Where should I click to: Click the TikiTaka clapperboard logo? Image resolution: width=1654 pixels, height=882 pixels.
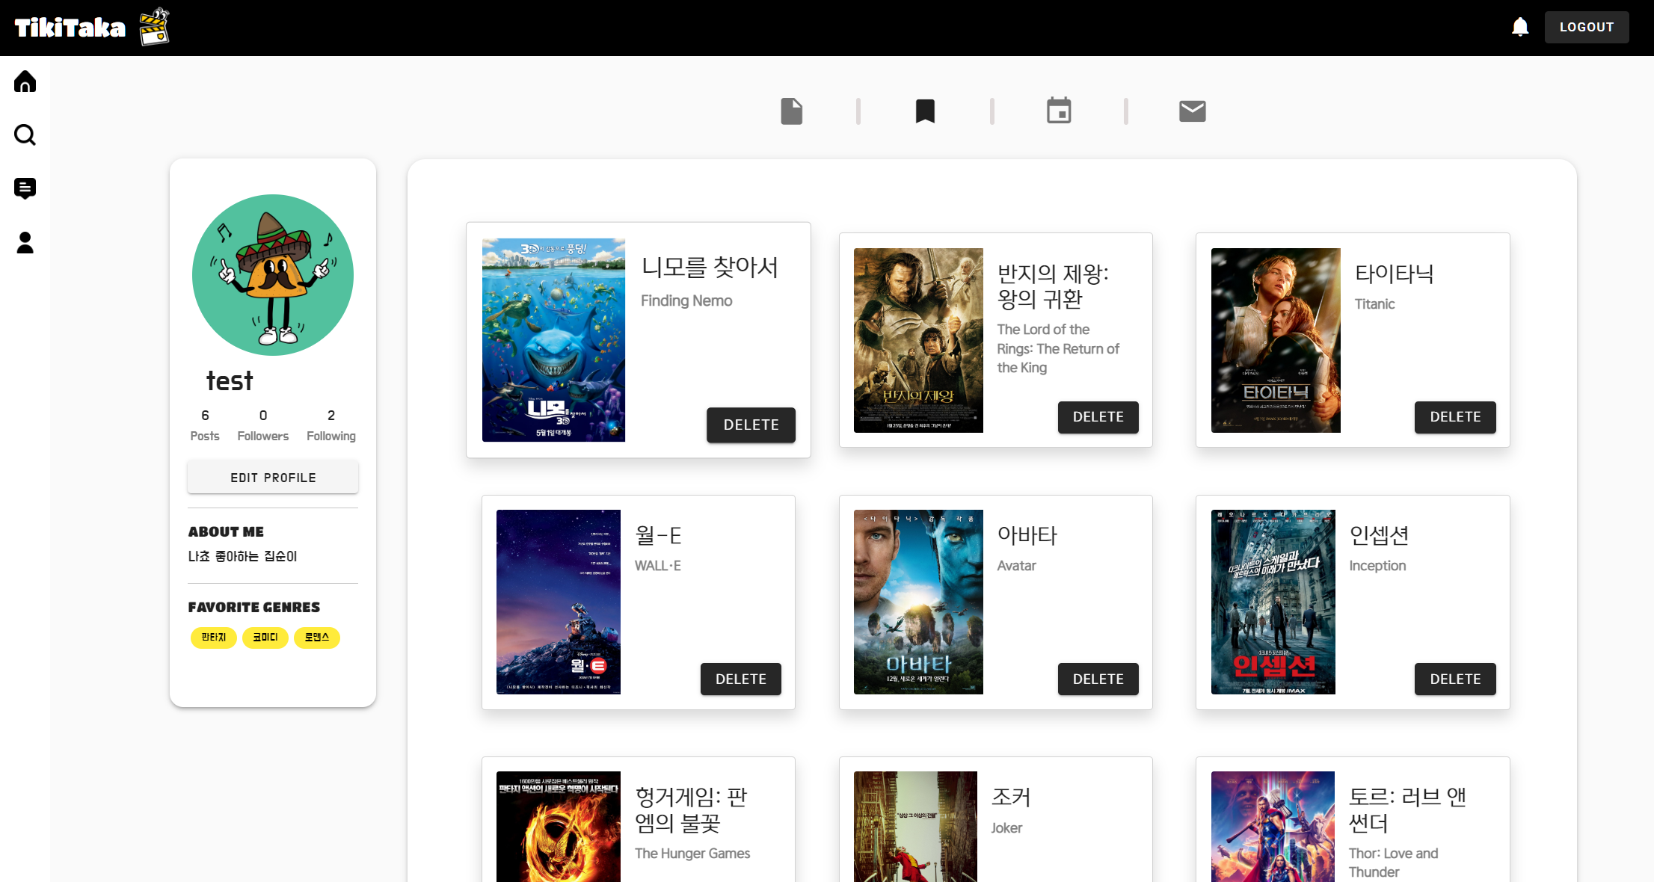point(153,27)
